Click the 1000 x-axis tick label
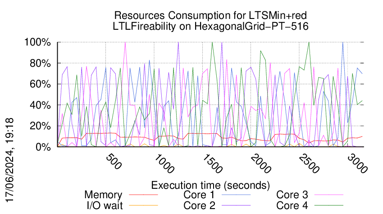The width and height of the screenshot is (383, 214). [164, 164]
